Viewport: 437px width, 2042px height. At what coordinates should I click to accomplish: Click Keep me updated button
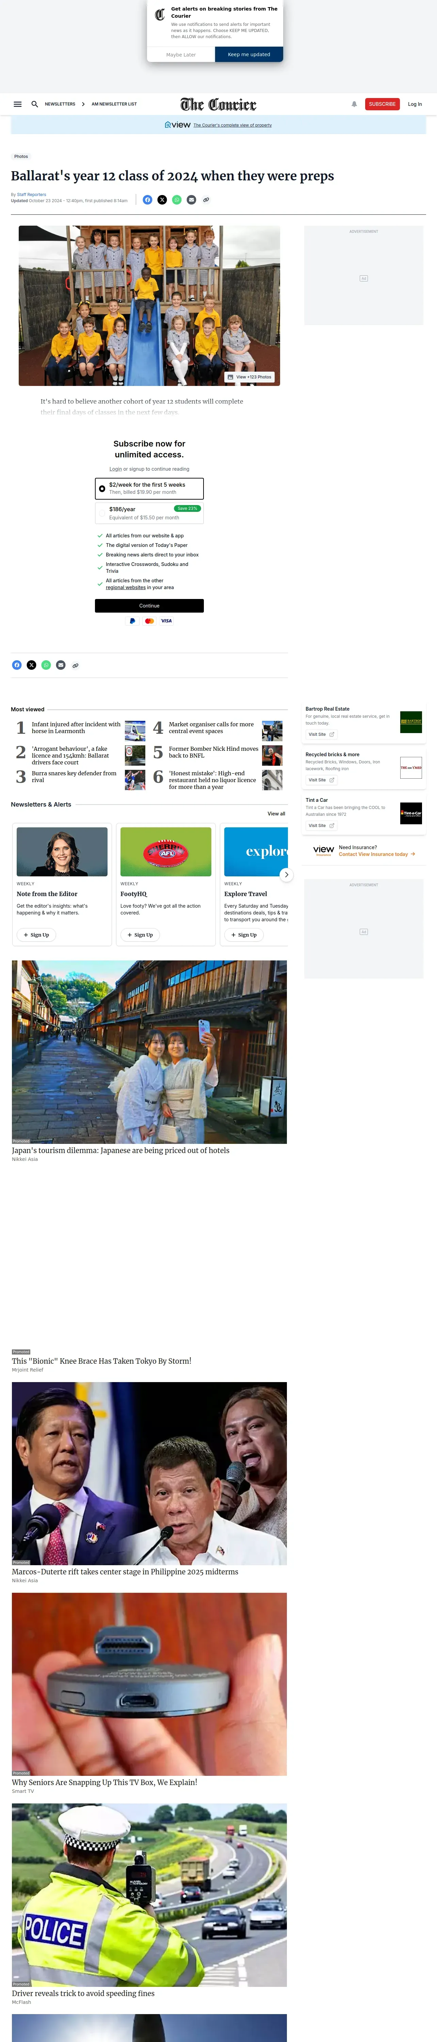[249, 55]
